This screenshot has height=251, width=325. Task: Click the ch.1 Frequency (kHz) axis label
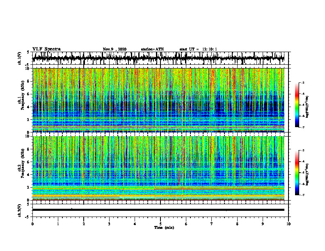pos(21,95)
